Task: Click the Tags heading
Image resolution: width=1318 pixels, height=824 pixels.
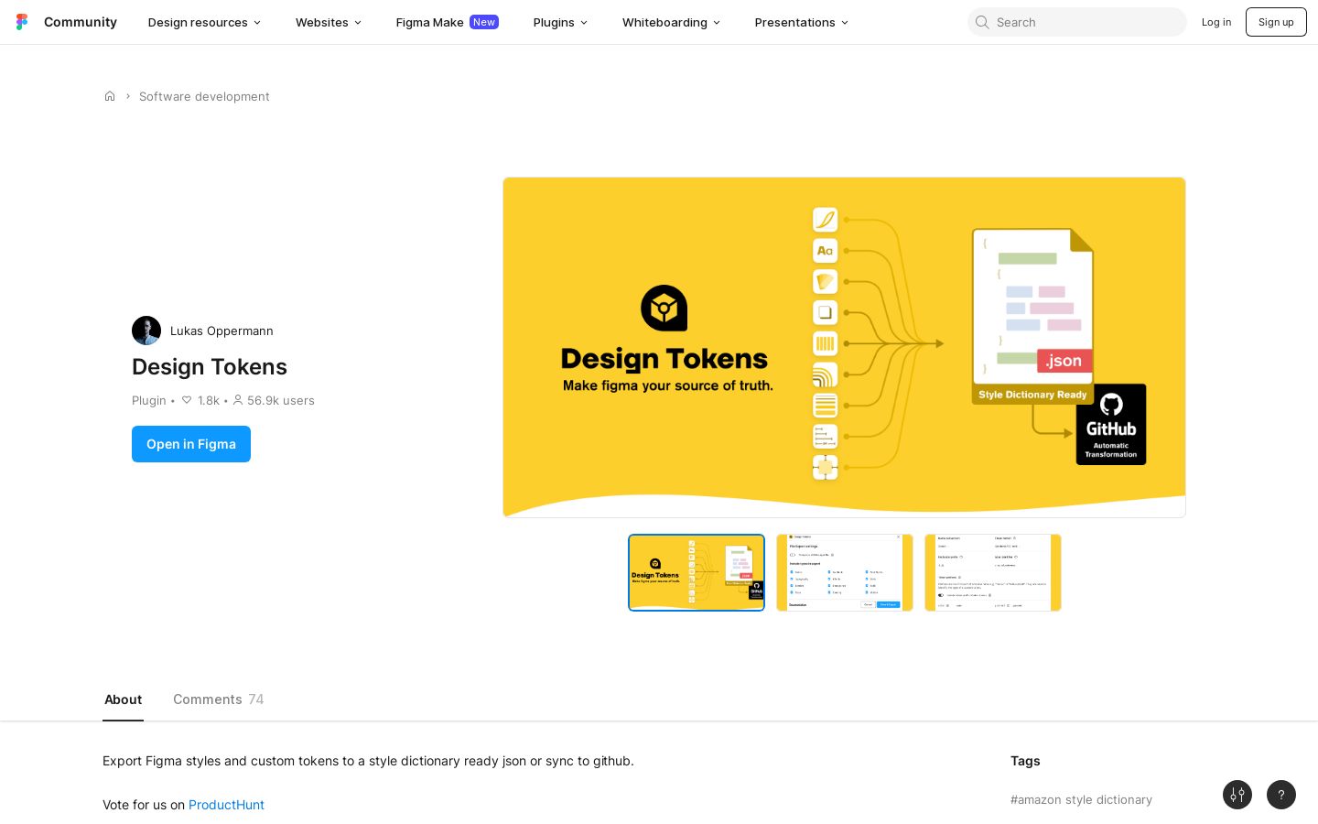Action: tap(1025, 761)
